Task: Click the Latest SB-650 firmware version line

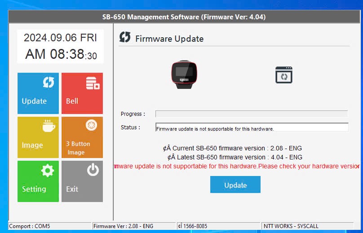Action: point(235,157)
